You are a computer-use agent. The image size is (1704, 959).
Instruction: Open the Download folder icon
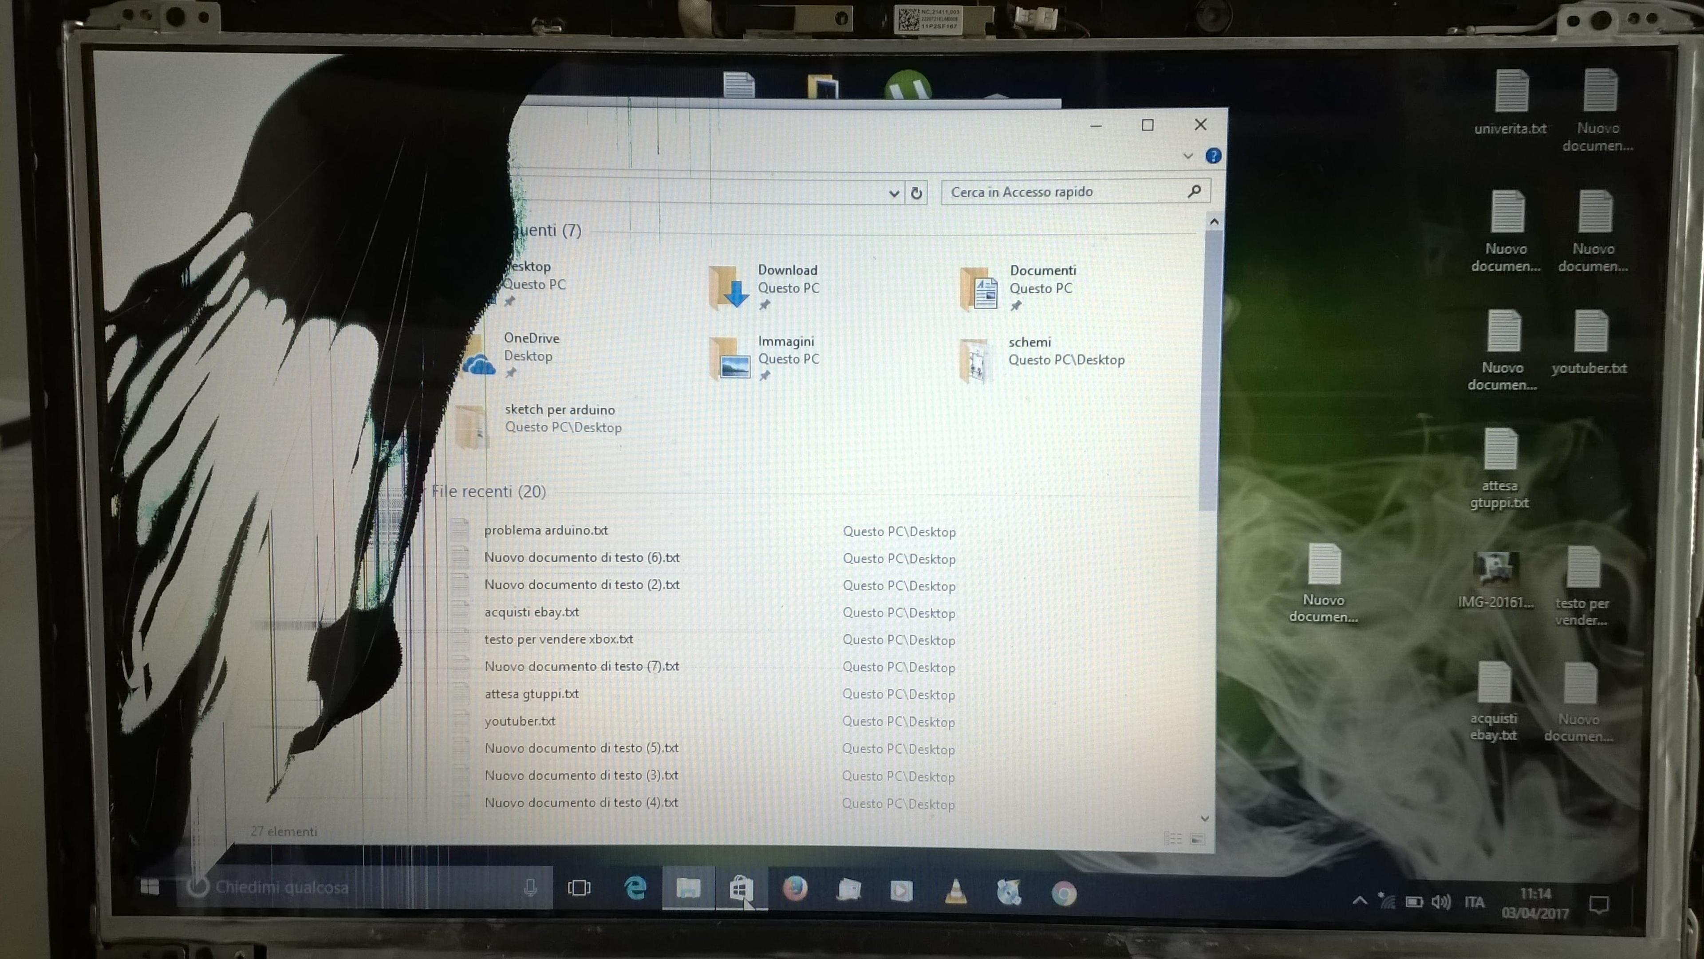tap(728, 288)
